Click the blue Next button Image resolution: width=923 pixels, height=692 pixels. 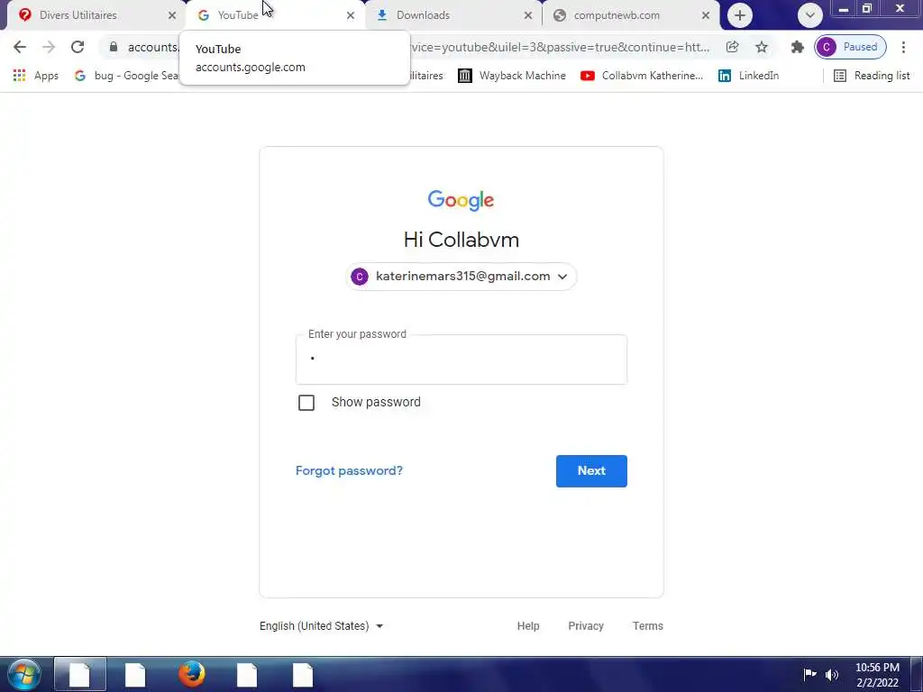point(591,470)
